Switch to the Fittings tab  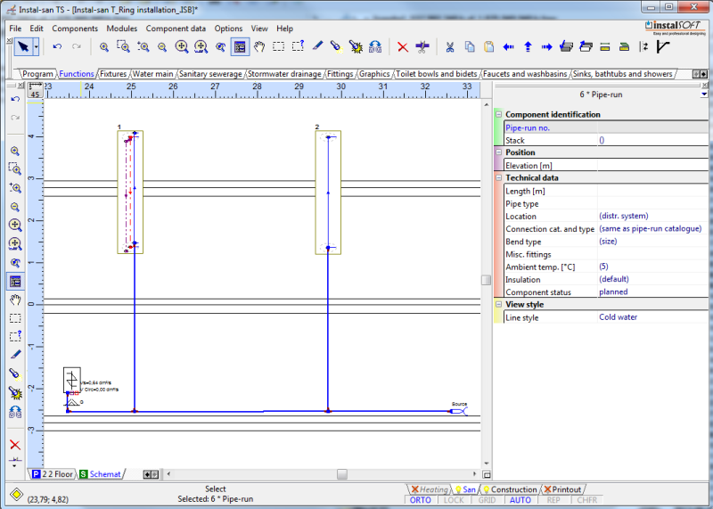[340, 74]
